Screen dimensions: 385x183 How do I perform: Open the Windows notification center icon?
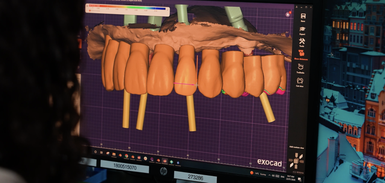tap(300, 179)
